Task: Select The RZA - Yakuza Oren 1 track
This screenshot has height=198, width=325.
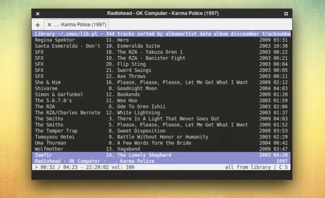Action: [161, 52]
